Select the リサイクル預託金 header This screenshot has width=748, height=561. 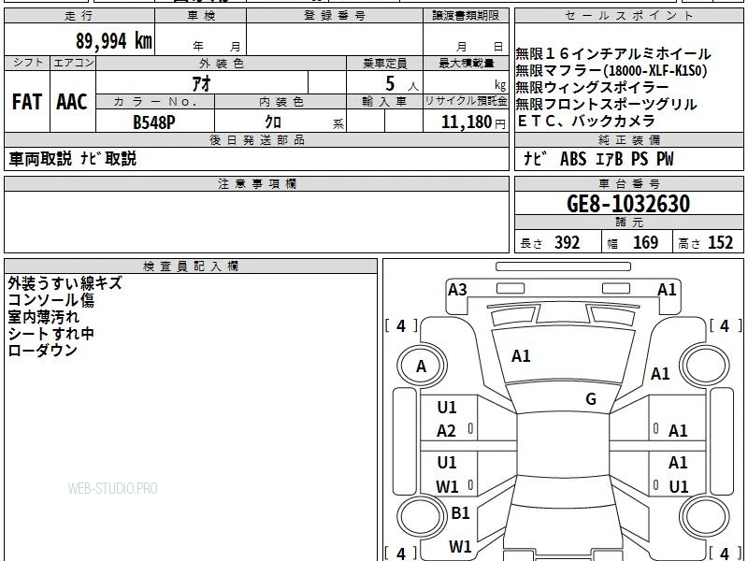click(466, 102)
